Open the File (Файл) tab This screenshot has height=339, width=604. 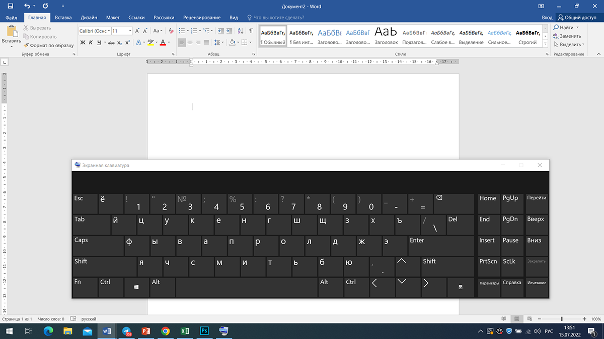pos(11,17)
